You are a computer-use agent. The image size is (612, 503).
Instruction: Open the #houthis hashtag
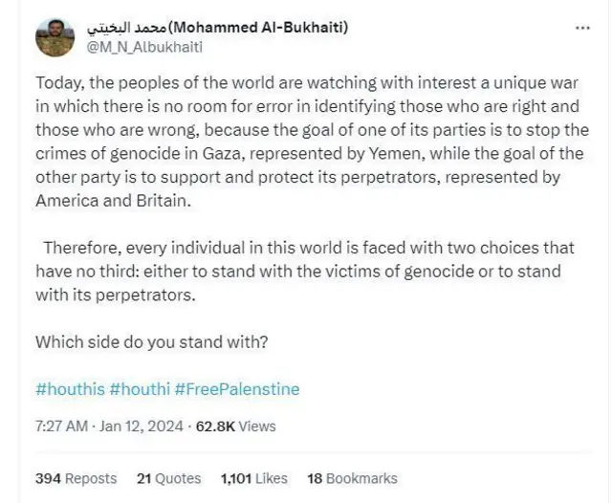tap(69, 389)
